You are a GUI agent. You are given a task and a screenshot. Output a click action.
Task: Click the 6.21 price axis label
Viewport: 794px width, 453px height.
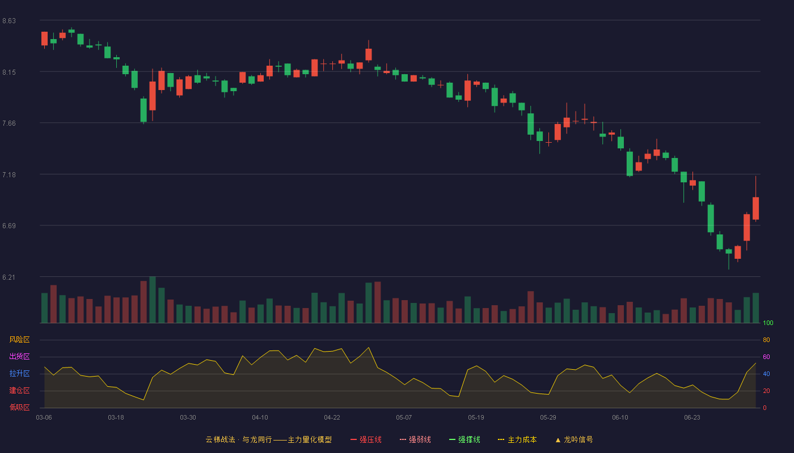click(x=9, y=277)
